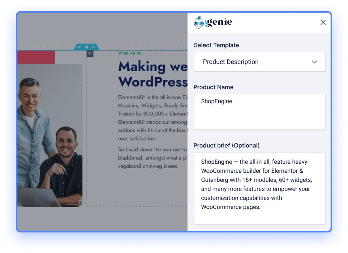Close the GetGenie panel
This screenshot has width=348, height=253.
323,23
